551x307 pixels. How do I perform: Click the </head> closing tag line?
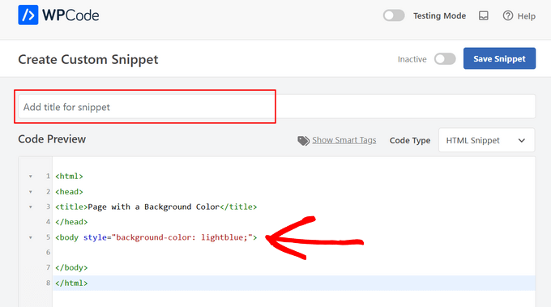pyautogui.click(x=71, y=222)
